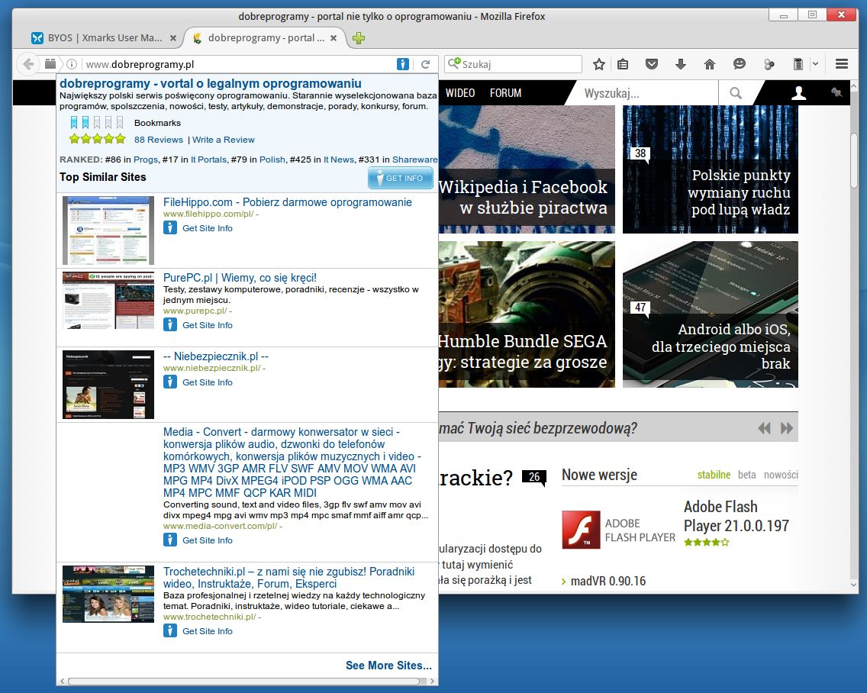The image size is (867, 693).
Task: Click PurePC site thumbnail
Action: pyautogui.click(x=108, y=300)
